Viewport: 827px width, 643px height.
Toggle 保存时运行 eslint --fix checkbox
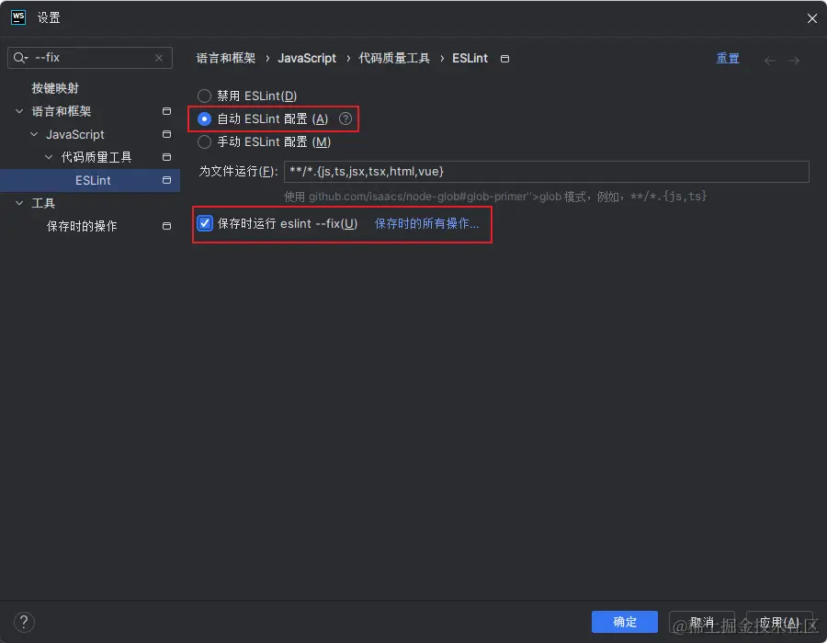coord(205,223)
